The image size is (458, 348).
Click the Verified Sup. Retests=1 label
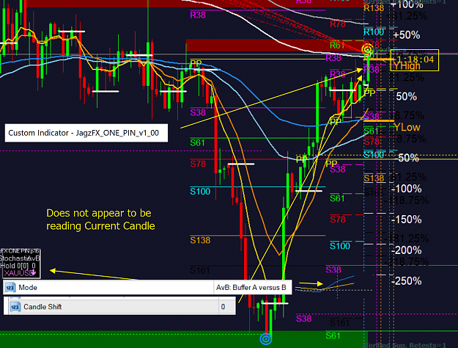tap(406, 345)
